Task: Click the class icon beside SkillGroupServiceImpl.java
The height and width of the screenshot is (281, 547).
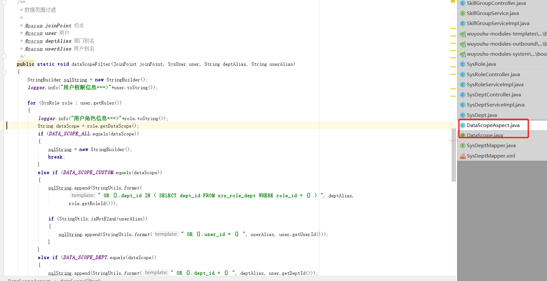Action: click(462, 23)
